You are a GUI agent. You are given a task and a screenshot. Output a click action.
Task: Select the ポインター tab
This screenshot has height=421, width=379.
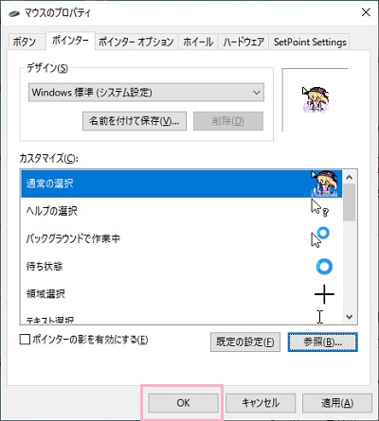[70, 41]
